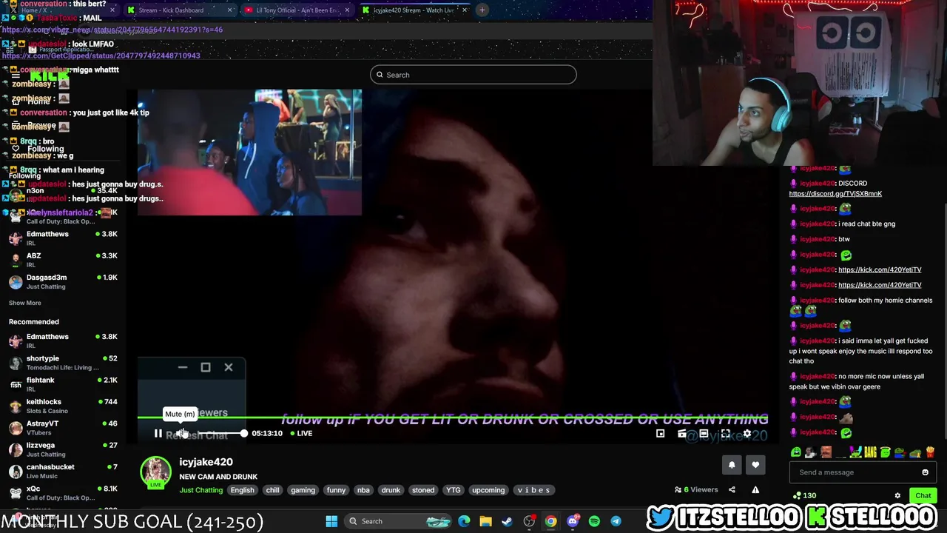Open Dasgasd3m channel in Following

pyautogui.click(x=62, y=281)
